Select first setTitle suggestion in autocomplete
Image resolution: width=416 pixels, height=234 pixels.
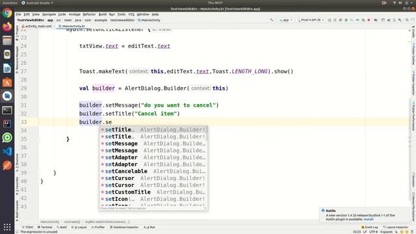153,130
